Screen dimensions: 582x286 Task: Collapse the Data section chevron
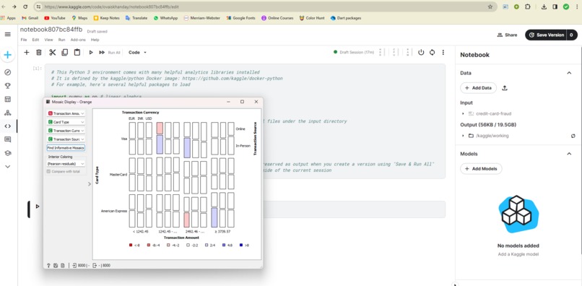pos(569,73)
